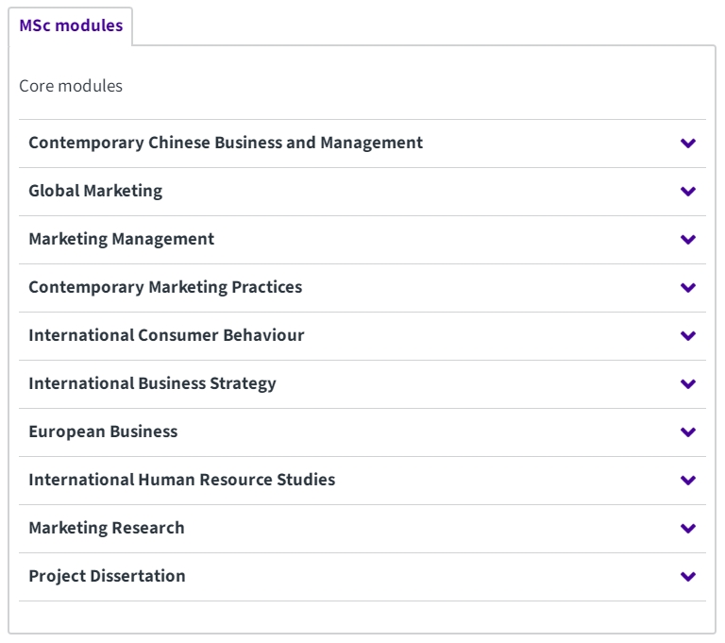
Task: Select the MSc modules tab
Action: 71,26
